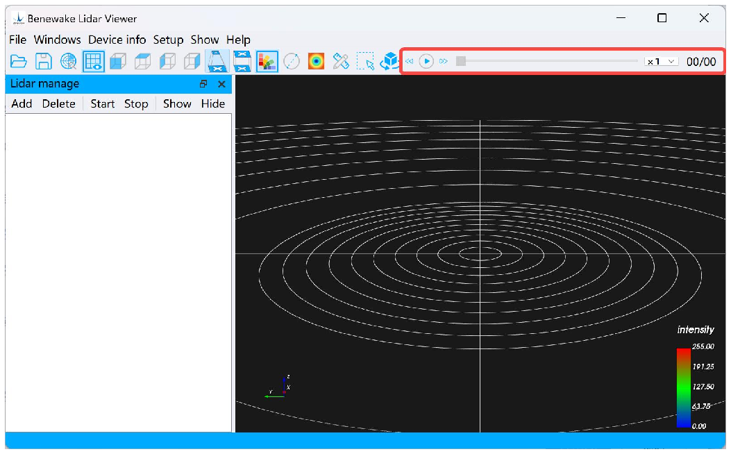
Task: Toggle the grid display icon with eye
Action: click(x=93, y=62)
